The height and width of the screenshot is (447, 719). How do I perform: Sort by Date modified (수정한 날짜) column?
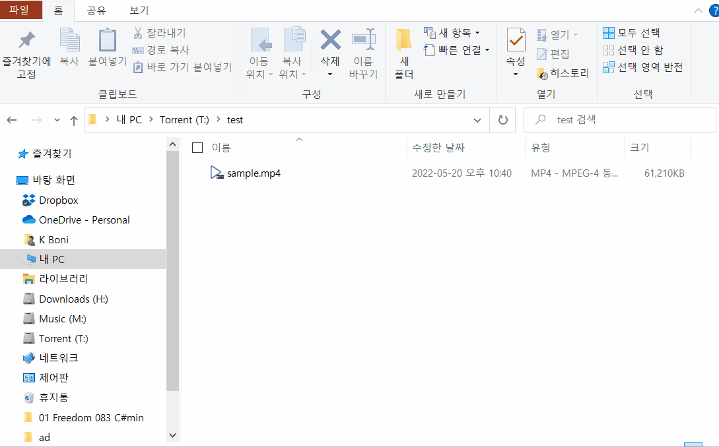tap(438, 148)
